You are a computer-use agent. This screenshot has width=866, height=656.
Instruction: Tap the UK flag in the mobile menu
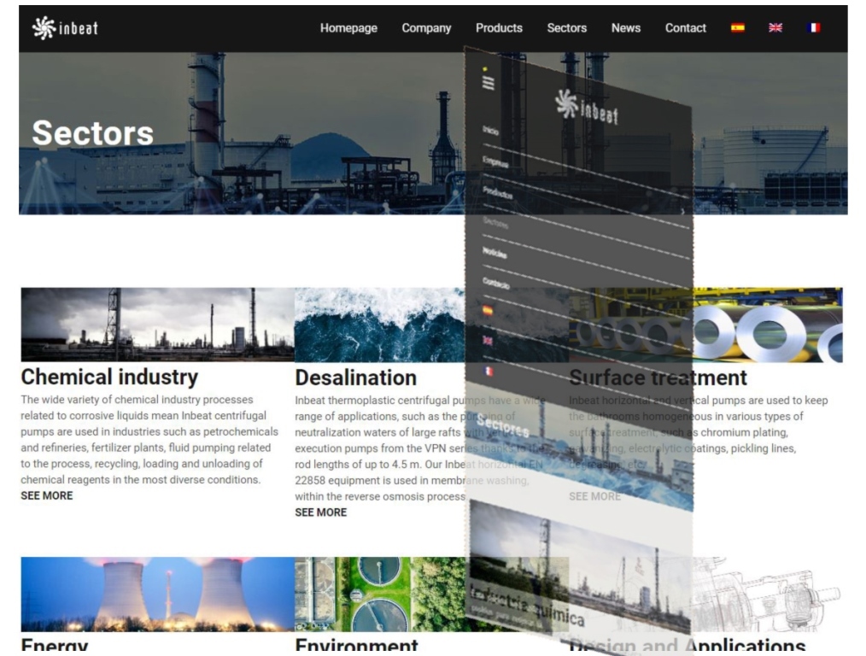(488, 340)
